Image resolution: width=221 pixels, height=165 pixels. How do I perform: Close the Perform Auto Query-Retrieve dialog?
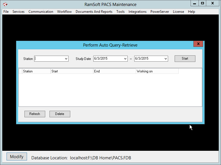click(198, 44)
